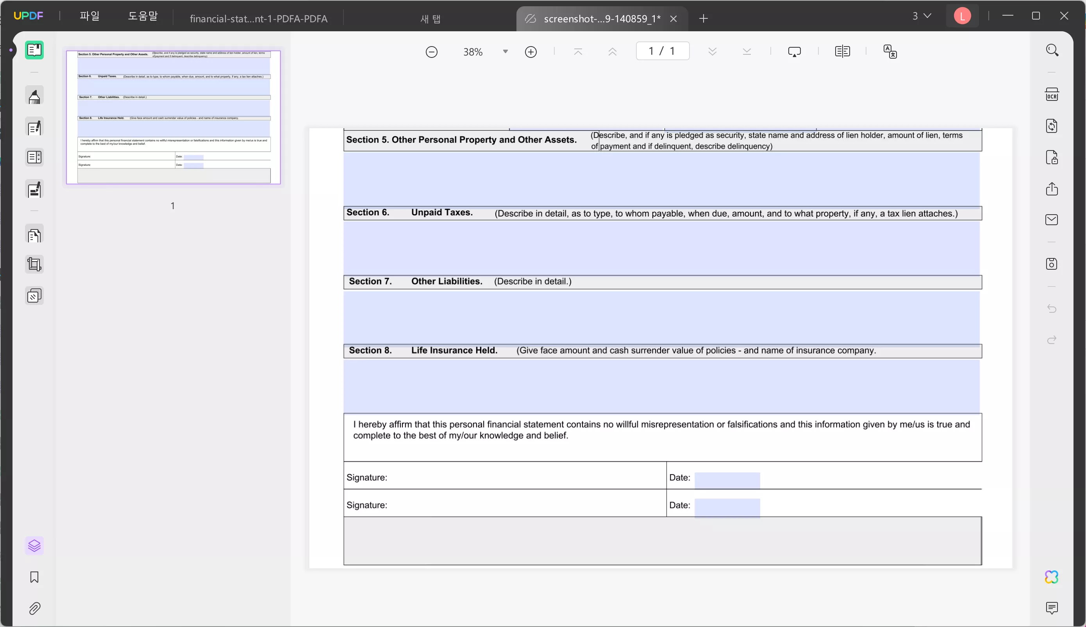Go to the first page
Screen dimensions: 1086x627
coord(578,52)
